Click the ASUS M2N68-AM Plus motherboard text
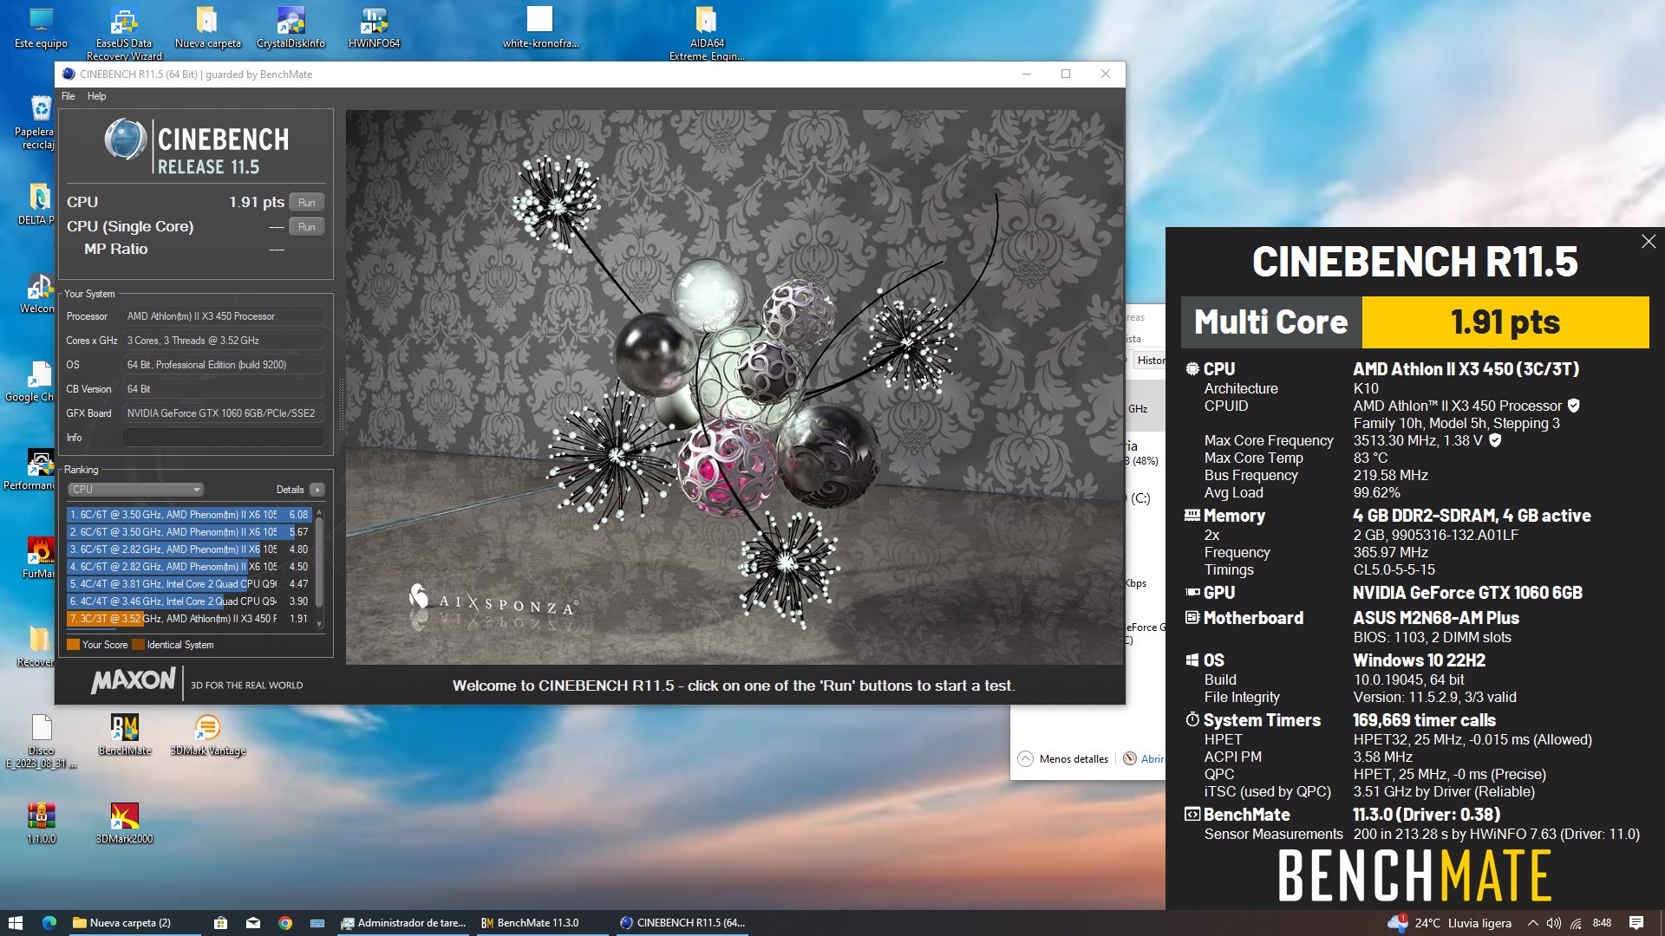The height and width of the screenshot is (936, 1665). [1436, 618]
